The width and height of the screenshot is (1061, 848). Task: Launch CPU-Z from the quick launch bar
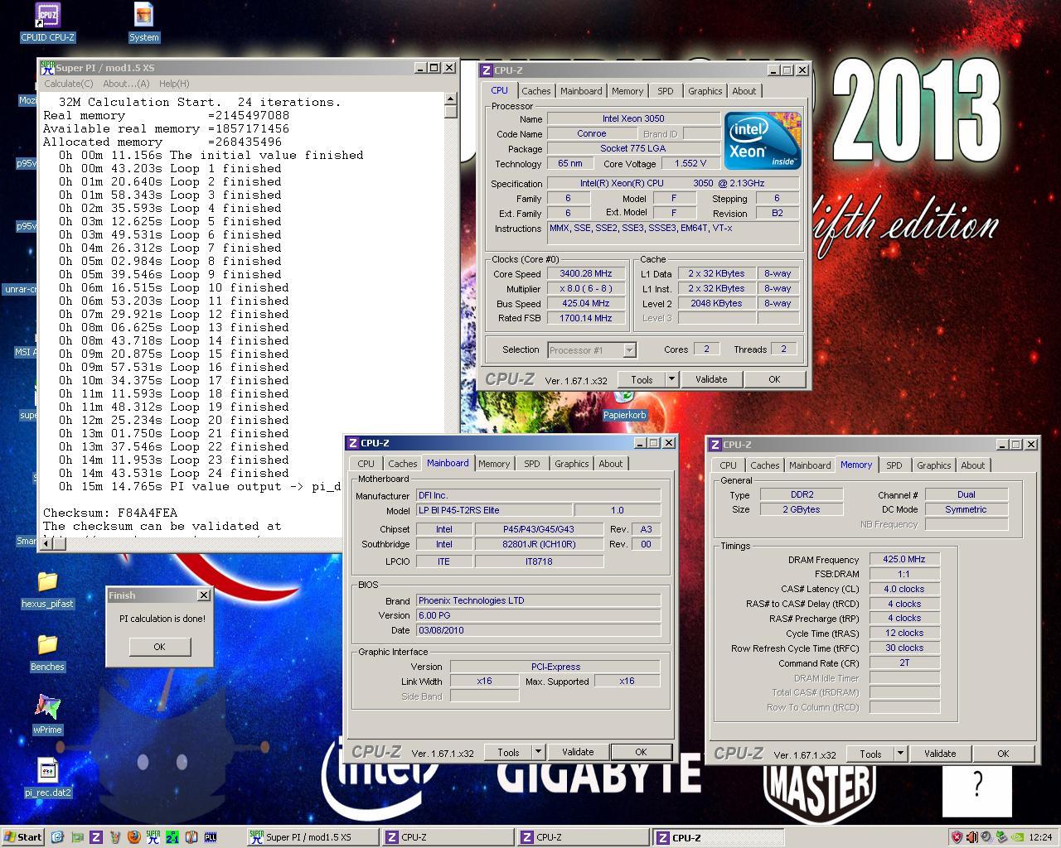click(96, 837)
